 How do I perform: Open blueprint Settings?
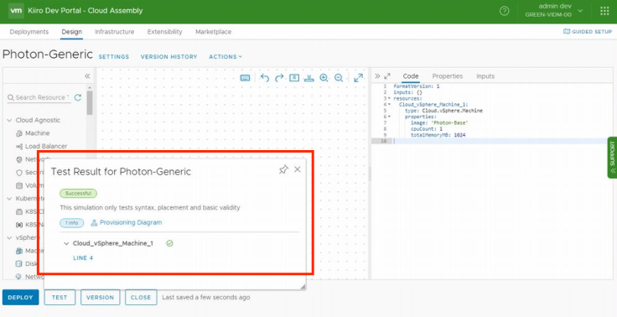click(114, 57)
